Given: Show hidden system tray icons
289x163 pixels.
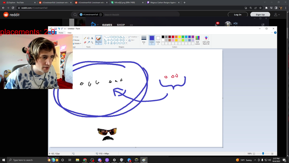Looking at the screenshot, I should (255, 160).
